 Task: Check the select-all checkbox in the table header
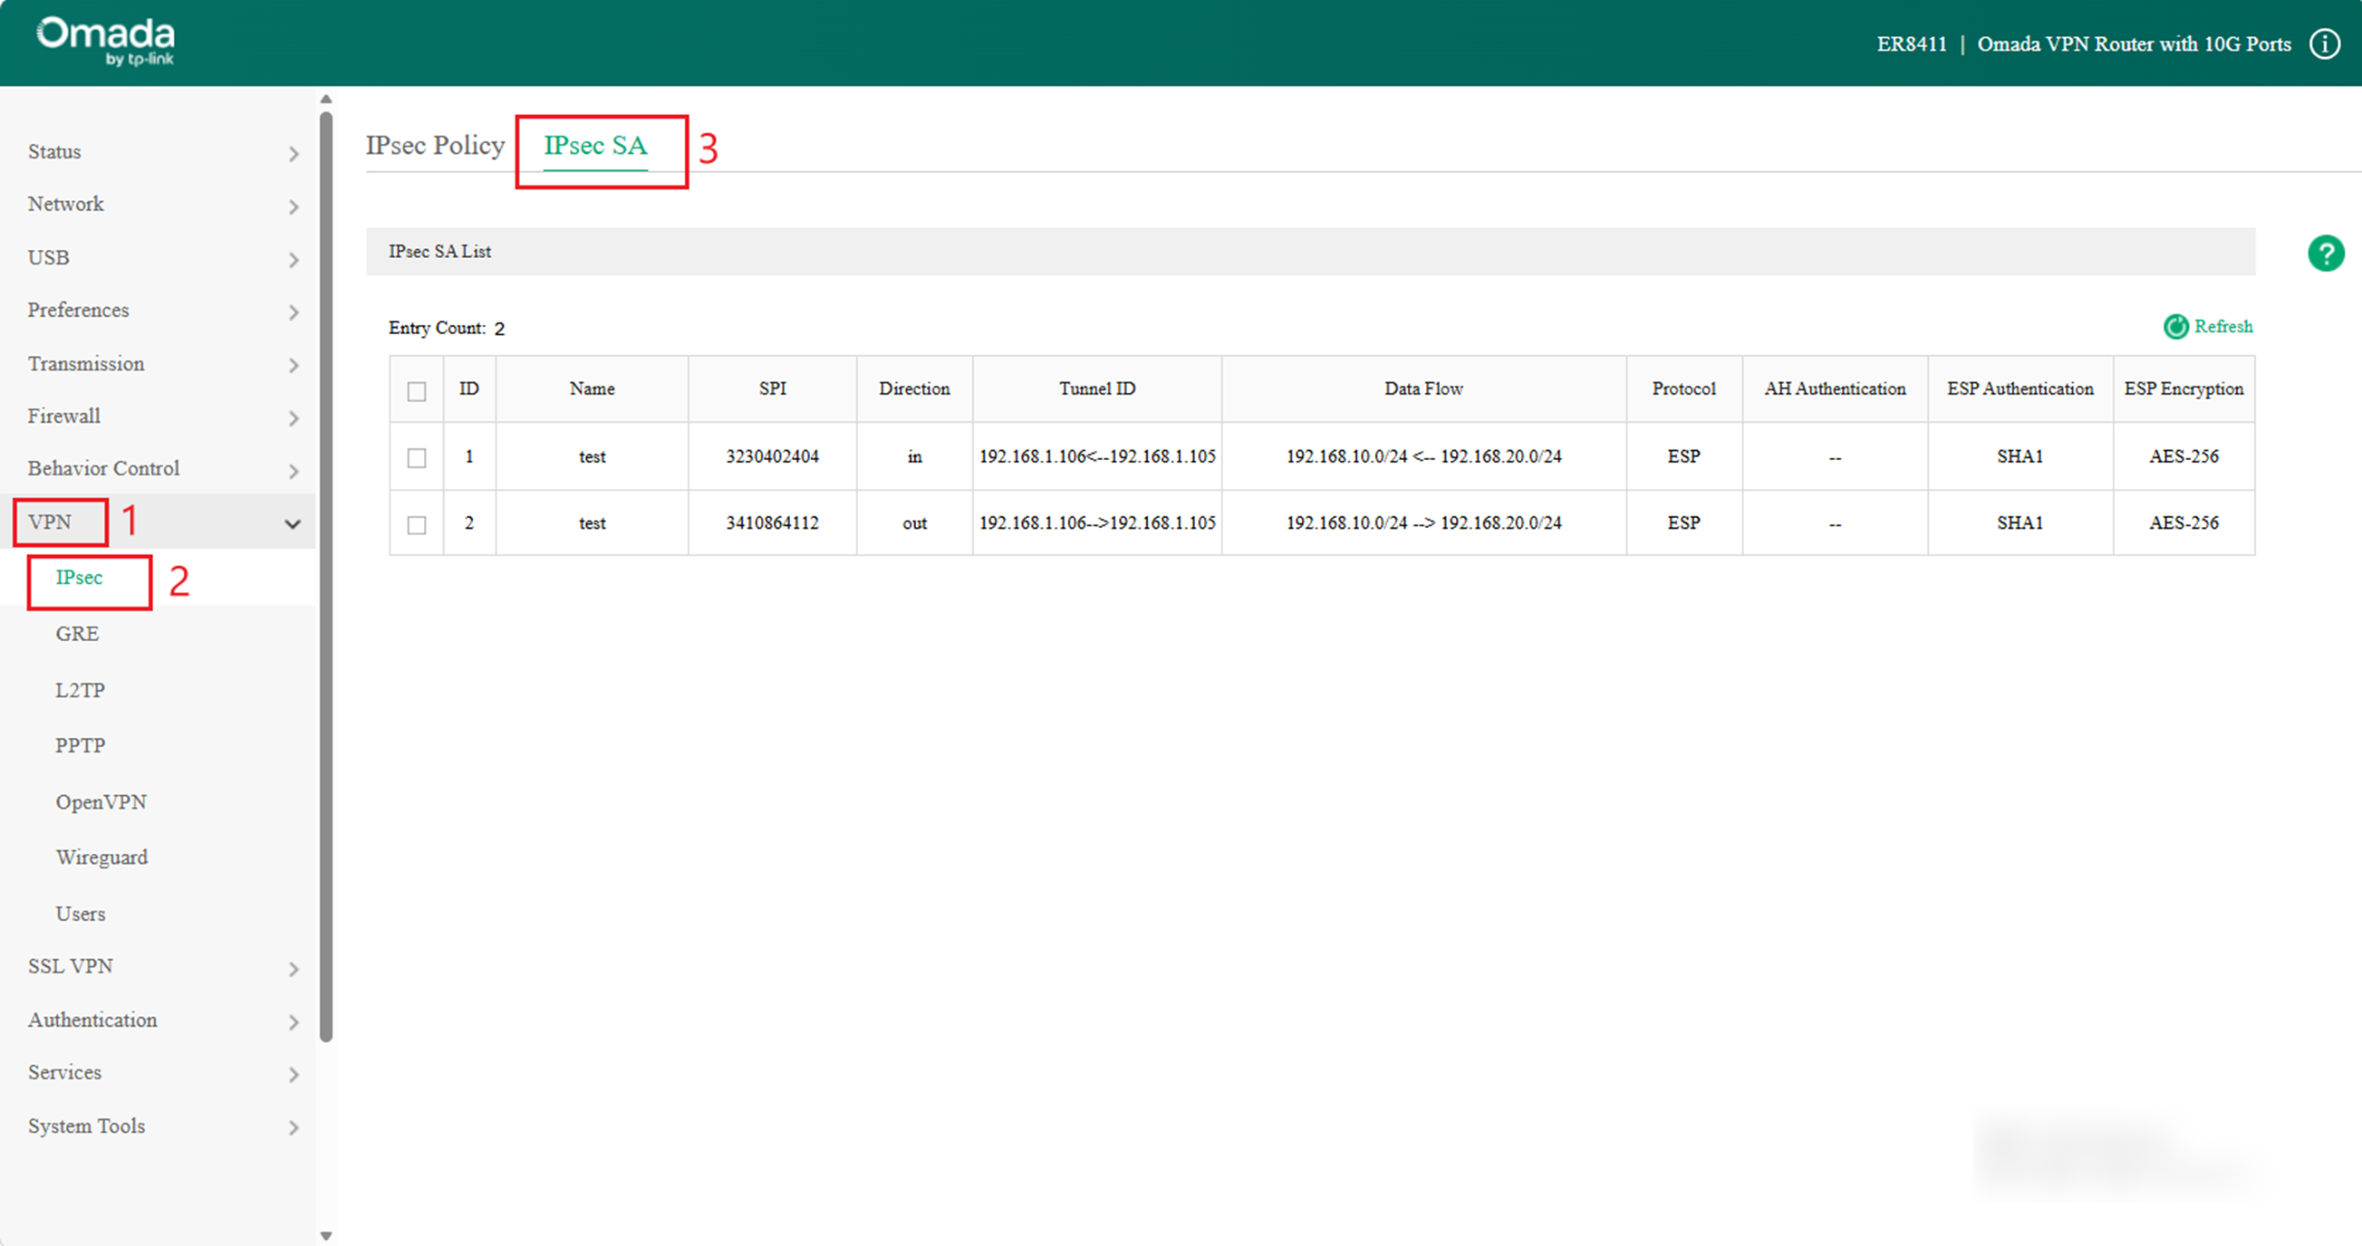click(x=416, y=391)
